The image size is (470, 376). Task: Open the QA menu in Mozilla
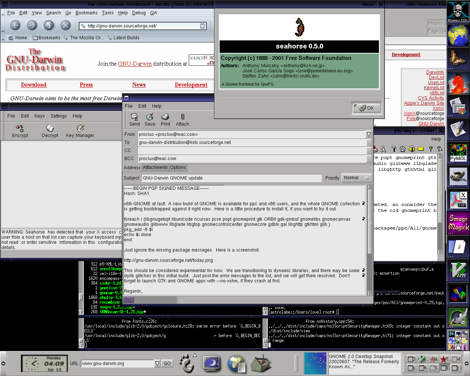[153, 12]
